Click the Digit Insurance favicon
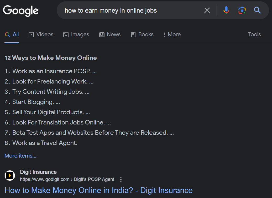This screenshot has width=272, height=198. (x=10, y=175)
